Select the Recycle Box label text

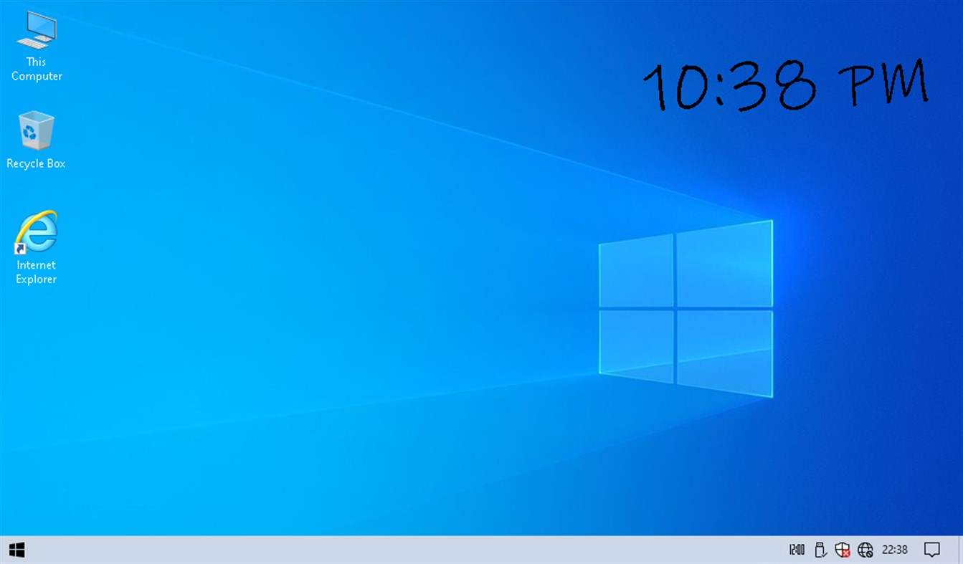(x=36, y=163)
